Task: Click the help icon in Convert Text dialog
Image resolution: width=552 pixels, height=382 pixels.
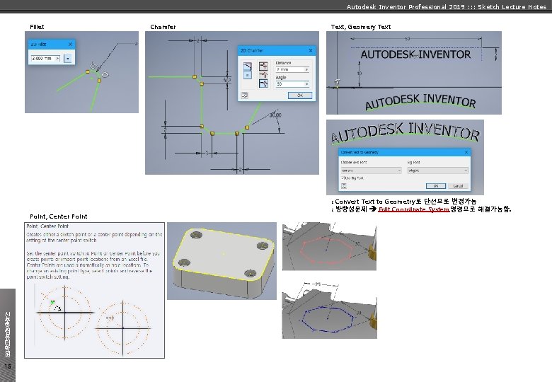Action: point(344,186)
